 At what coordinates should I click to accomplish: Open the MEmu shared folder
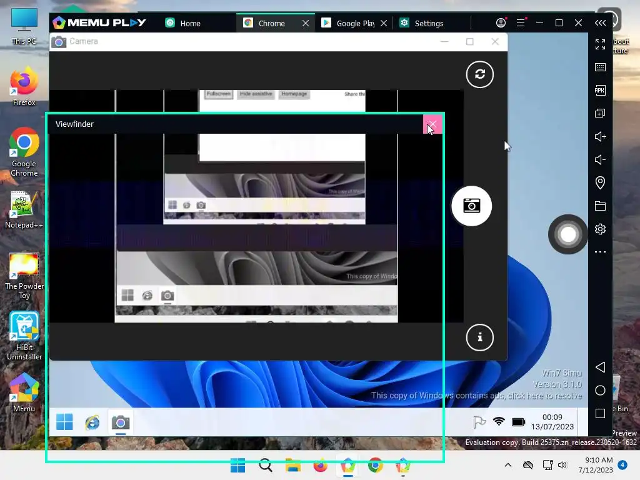(600, 206)
